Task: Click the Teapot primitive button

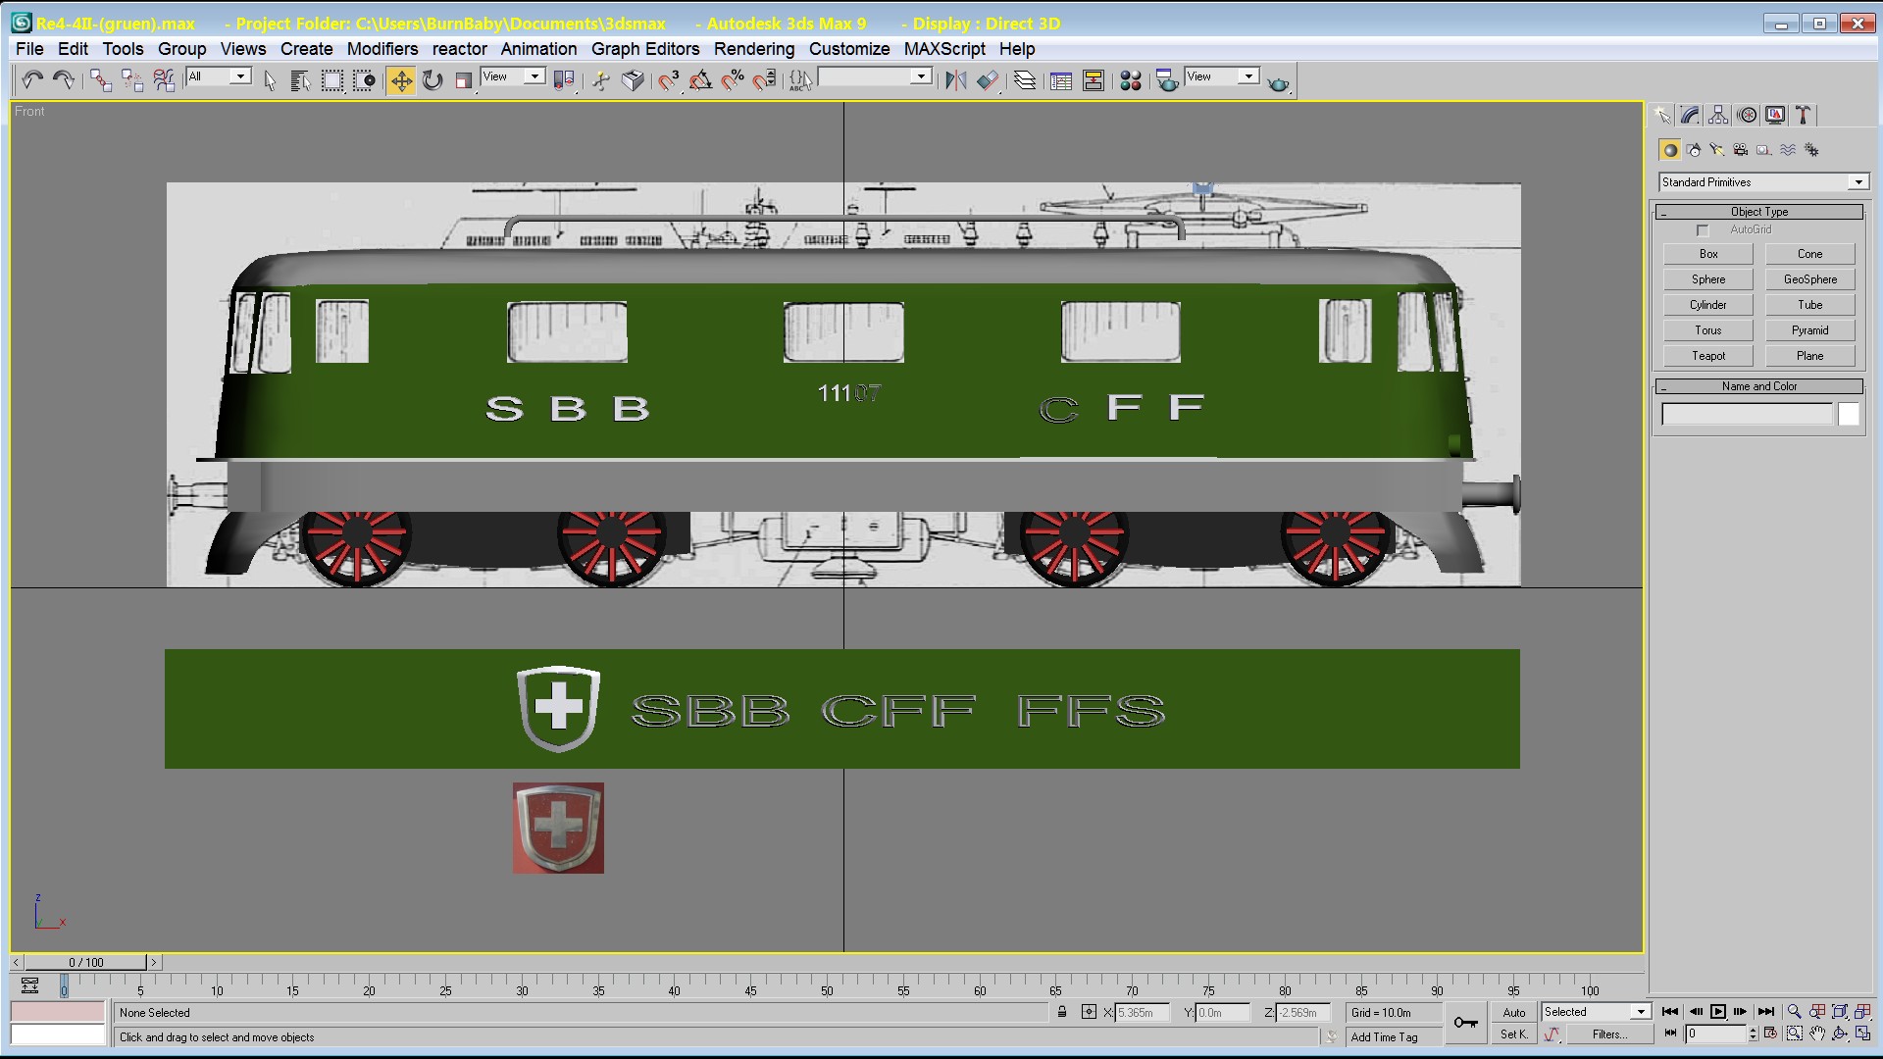Action: (x=1707, y=356)
